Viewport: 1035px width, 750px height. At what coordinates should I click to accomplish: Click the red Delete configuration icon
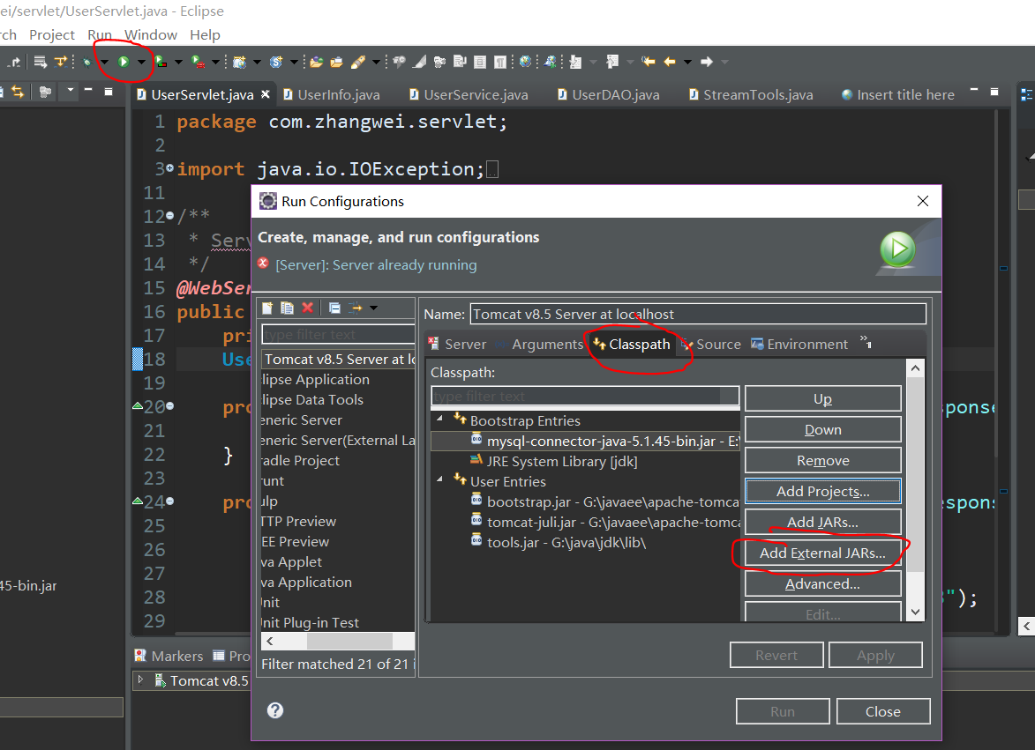308,308
